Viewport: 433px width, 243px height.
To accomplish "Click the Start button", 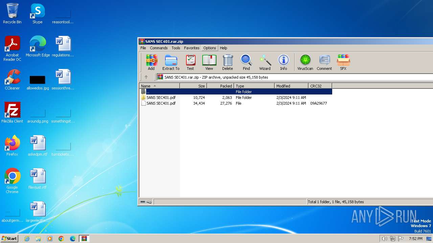I will [x=9, y=238].
